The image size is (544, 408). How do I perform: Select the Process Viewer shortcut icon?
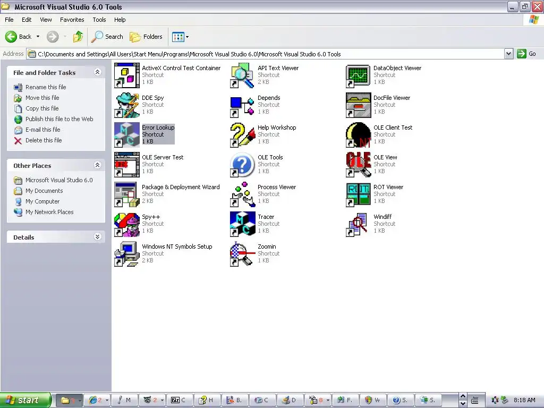(x=242, y=194)
